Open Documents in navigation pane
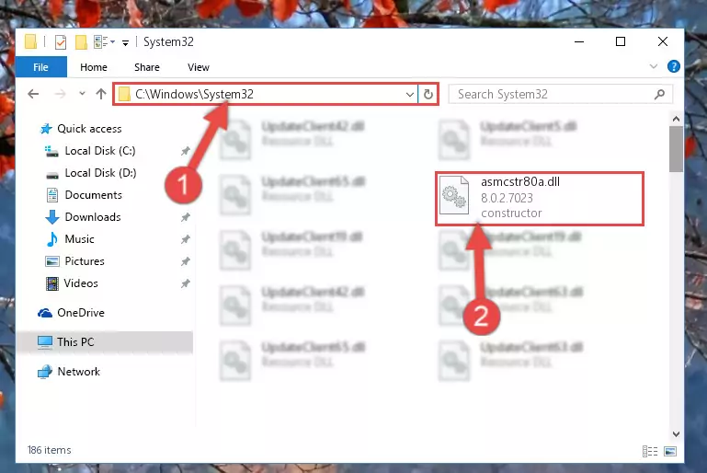Image resolution: width=707 pixels, height=473 pixels. [x=94, y=195]
